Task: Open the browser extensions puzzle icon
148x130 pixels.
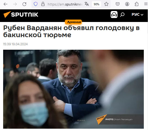Action: (136, 4)
